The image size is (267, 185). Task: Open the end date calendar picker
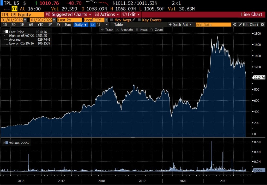coord(54,20)
